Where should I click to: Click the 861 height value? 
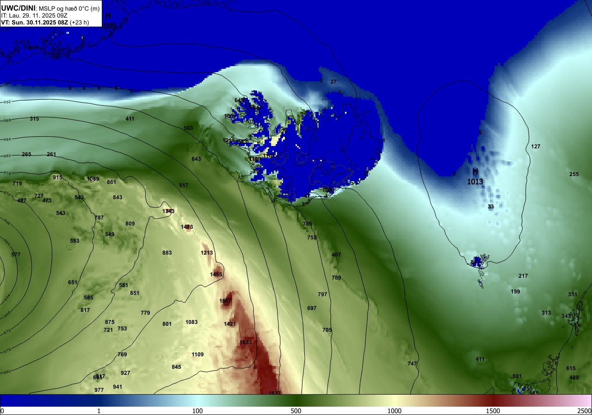pyautogui.click(x=111, y=182)
